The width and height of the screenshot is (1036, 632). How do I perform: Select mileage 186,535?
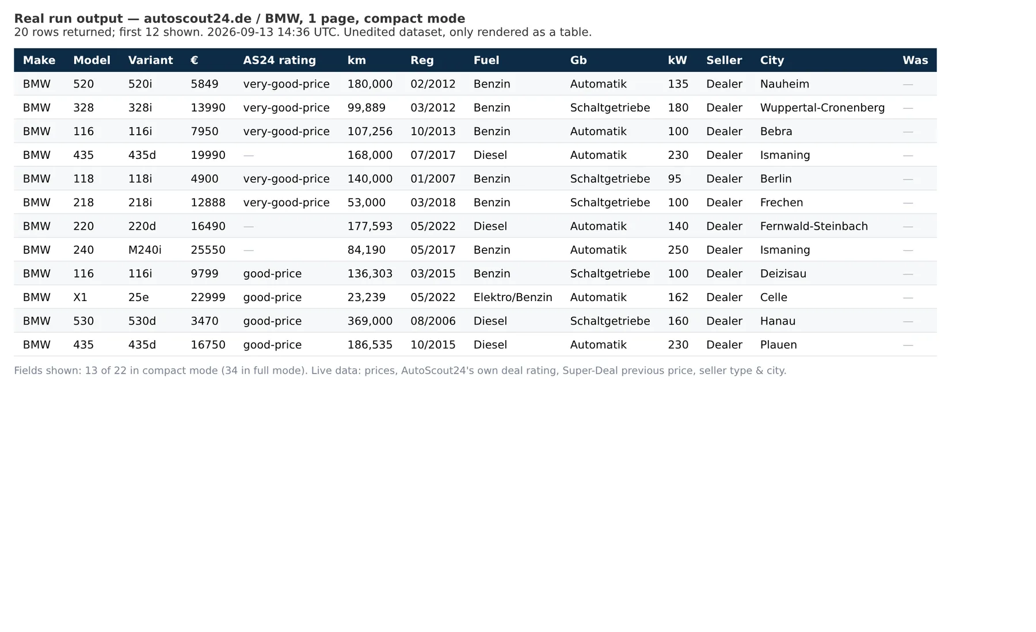370,345
